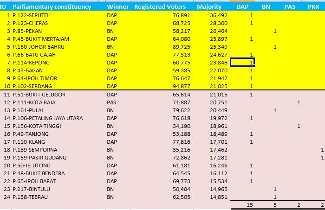Click the Winner column header
325x210 pixels.
point(118,7)
